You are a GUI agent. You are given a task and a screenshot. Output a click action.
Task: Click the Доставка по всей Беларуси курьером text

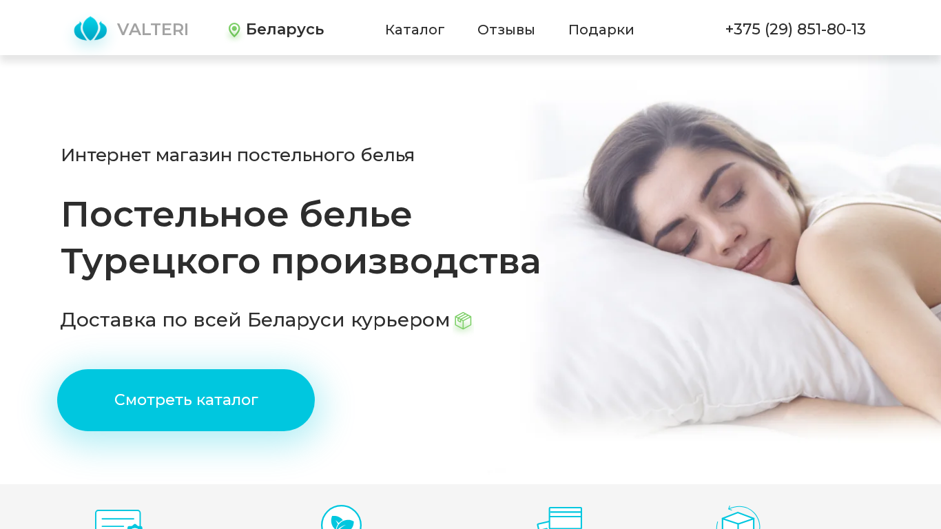(255, 320)
